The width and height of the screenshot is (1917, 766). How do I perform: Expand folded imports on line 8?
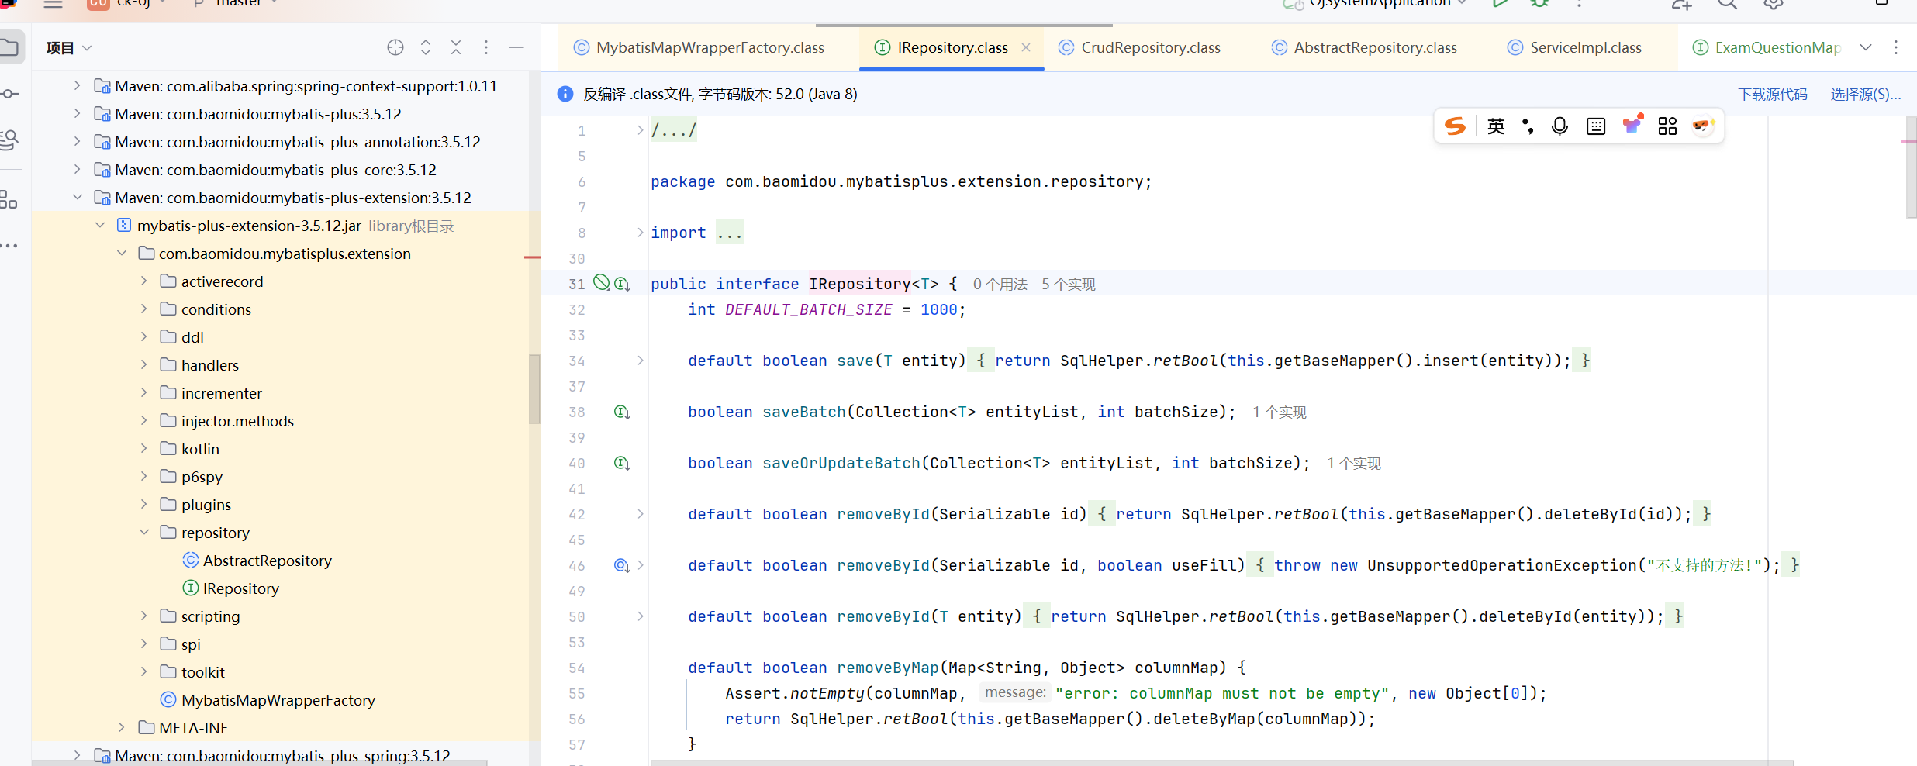pyautogui.click(x=640, y=233)
